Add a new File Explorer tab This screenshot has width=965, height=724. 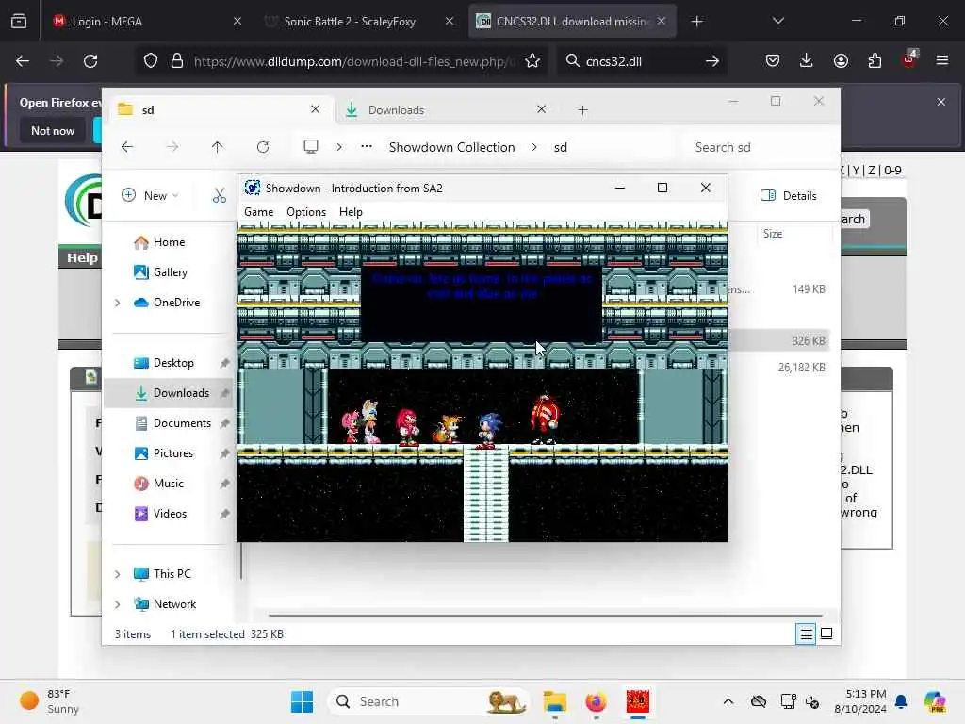tap(582, 110)
